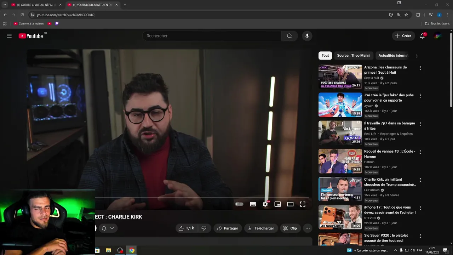The width and height of the screenshot is (453, 255).
Task: Open options for the iPhone 17 video
Action: (x=421, y=208)
